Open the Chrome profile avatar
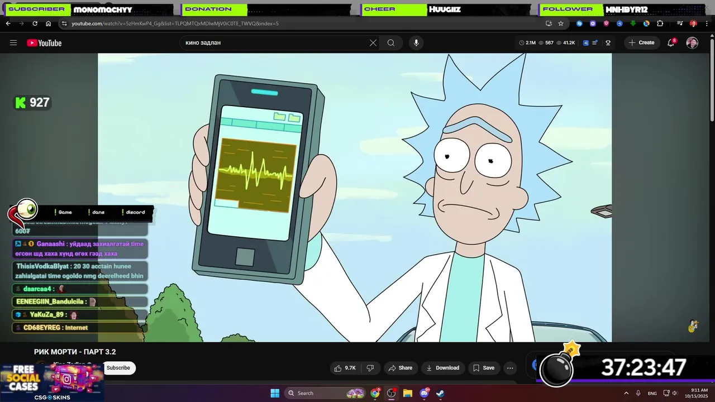This screenshot has height=402, width=715. [x=693, y=23]
